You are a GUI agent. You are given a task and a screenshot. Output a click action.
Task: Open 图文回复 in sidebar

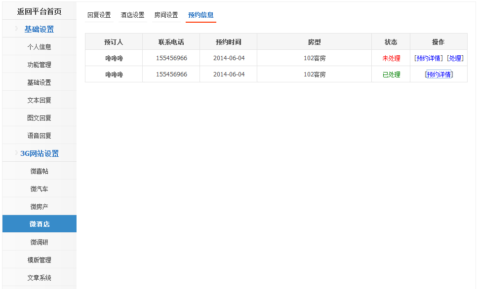[x=40, y=118]
